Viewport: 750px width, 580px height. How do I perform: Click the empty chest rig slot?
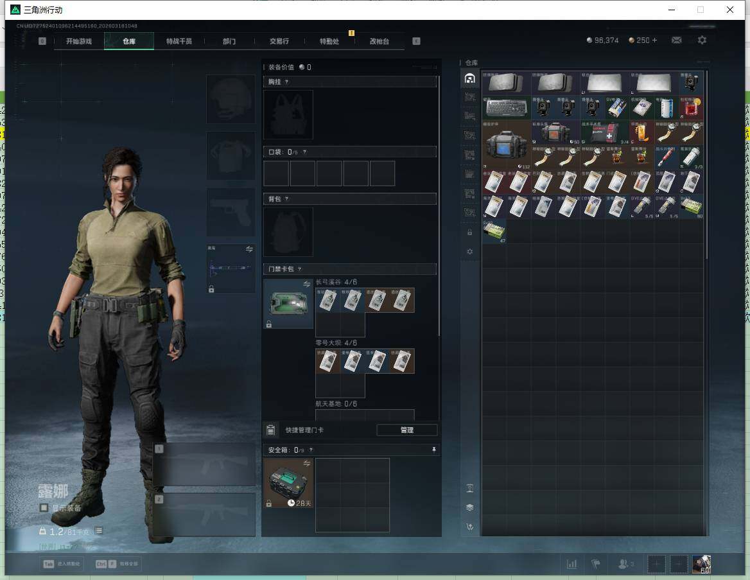288,115
